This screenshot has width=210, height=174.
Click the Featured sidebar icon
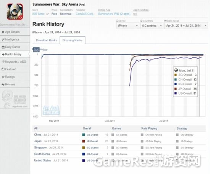(3, 69)
